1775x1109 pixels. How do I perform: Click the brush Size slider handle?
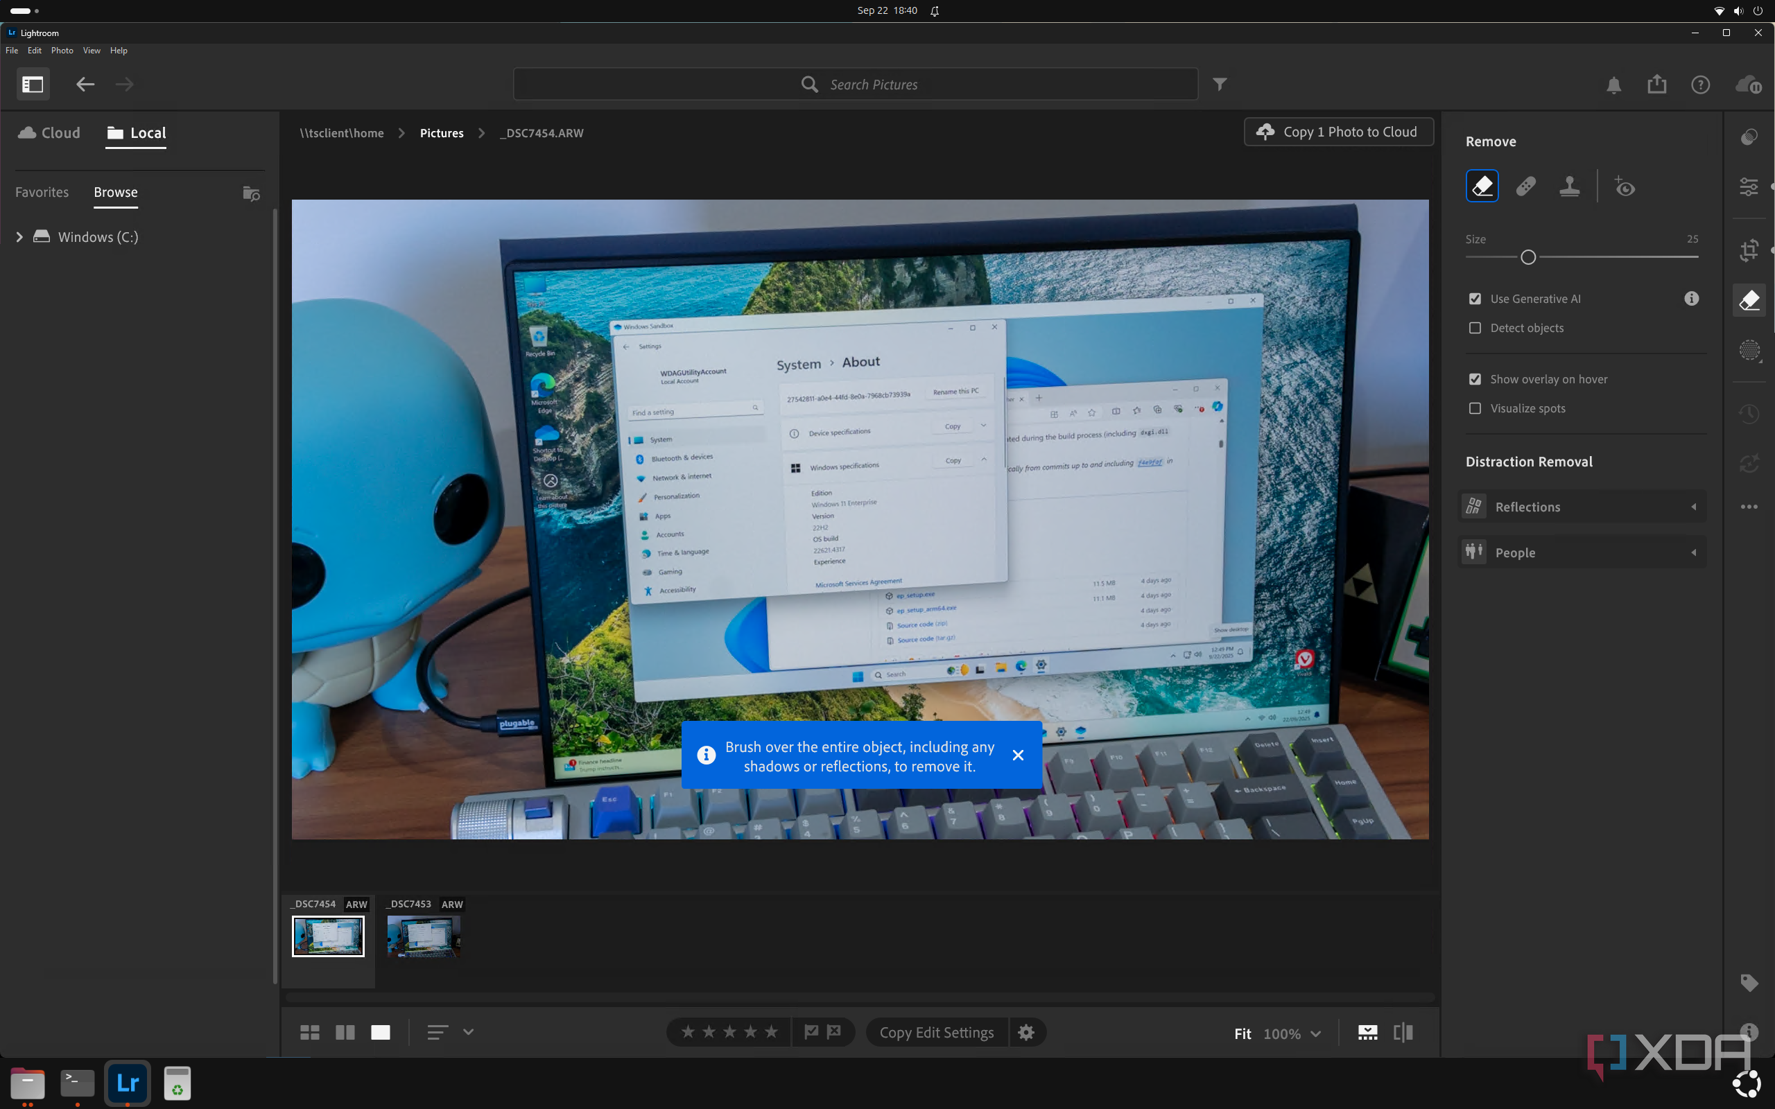point(1528,257)
